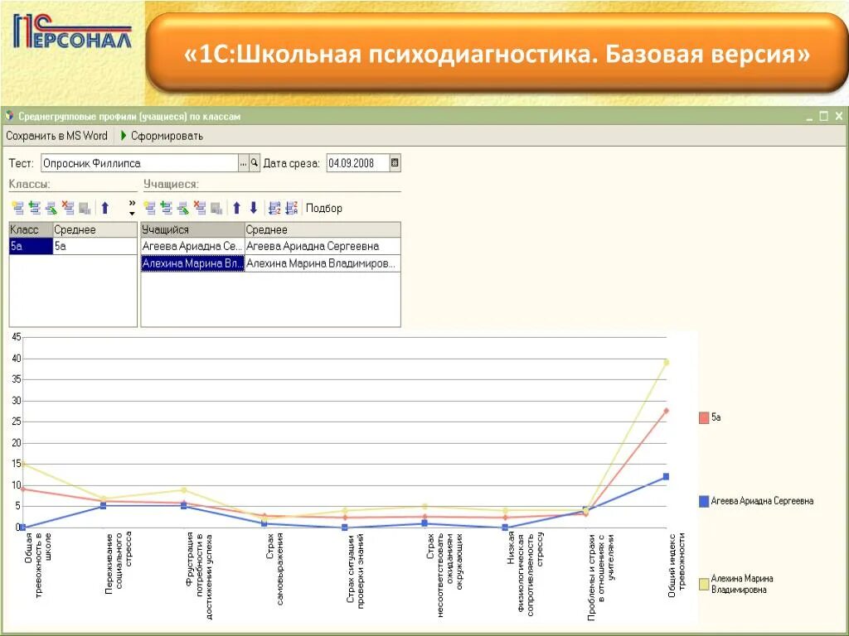The height and width of the screenshot is (636, 849).
Task: Click the grey finish-edit icon in Классы toolbar
Action: click(x=85, y=208)
